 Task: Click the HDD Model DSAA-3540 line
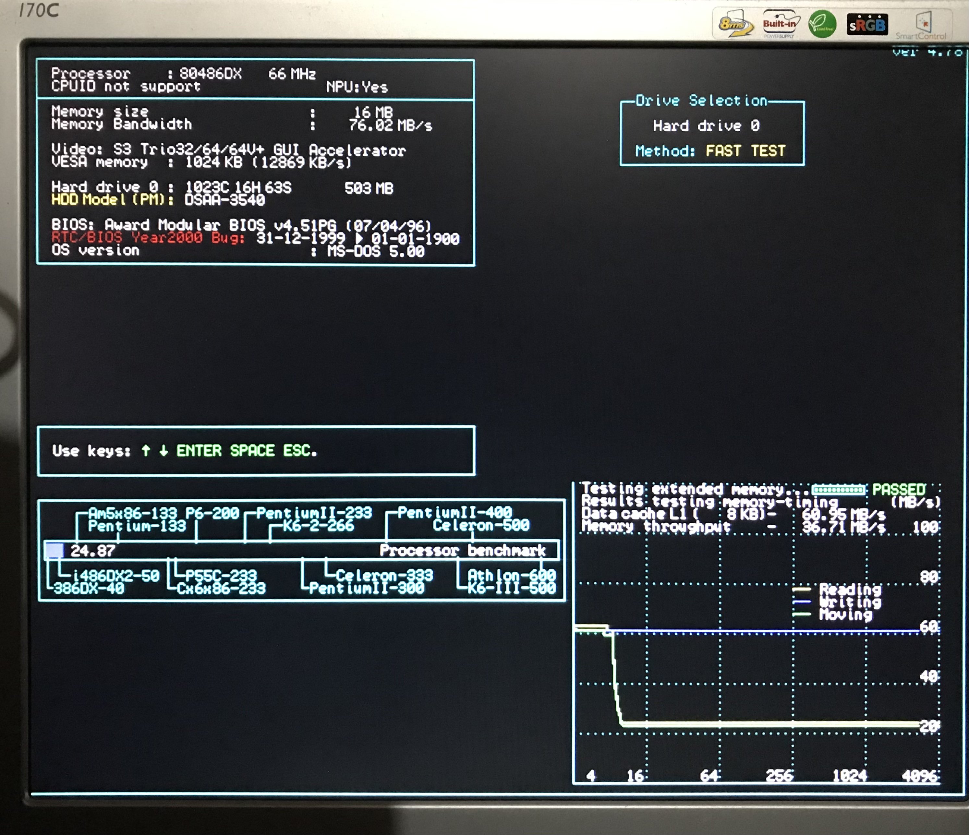158,200
